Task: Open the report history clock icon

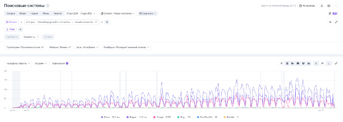Action: tap(329, 6)
